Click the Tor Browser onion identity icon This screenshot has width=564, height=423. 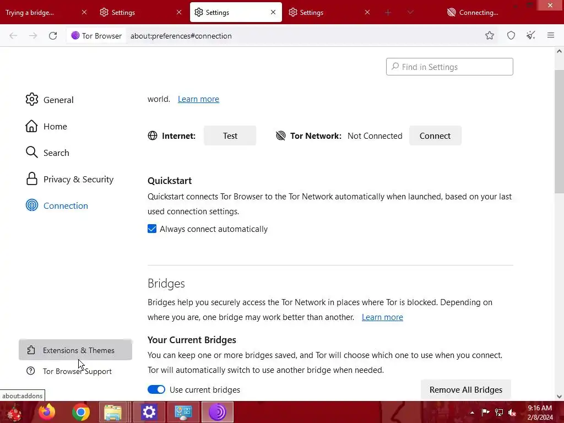click(x=75, y=36)
